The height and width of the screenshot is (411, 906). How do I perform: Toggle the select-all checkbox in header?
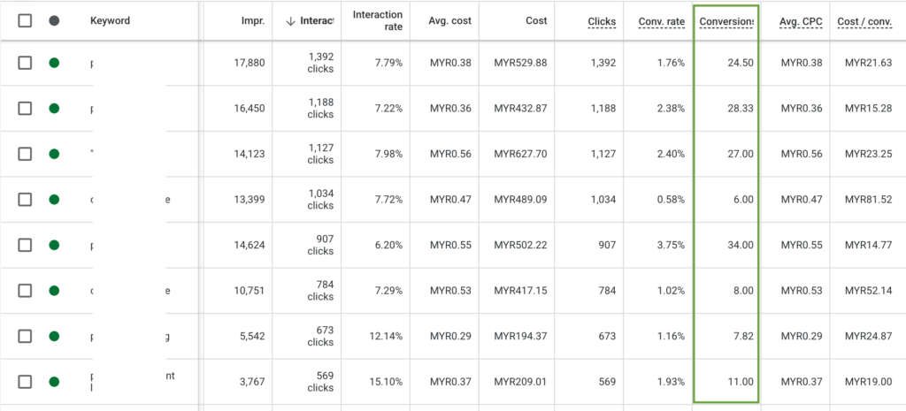click(25, 20)
